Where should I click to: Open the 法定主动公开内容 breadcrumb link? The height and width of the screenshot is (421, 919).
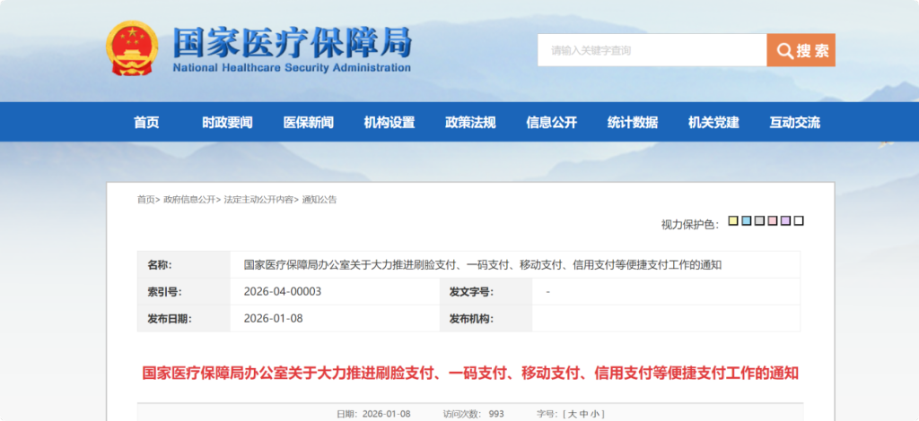coord(258,200)
